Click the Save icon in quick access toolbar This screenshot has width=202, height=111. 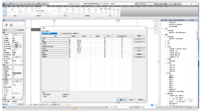[x=11, y=4]
